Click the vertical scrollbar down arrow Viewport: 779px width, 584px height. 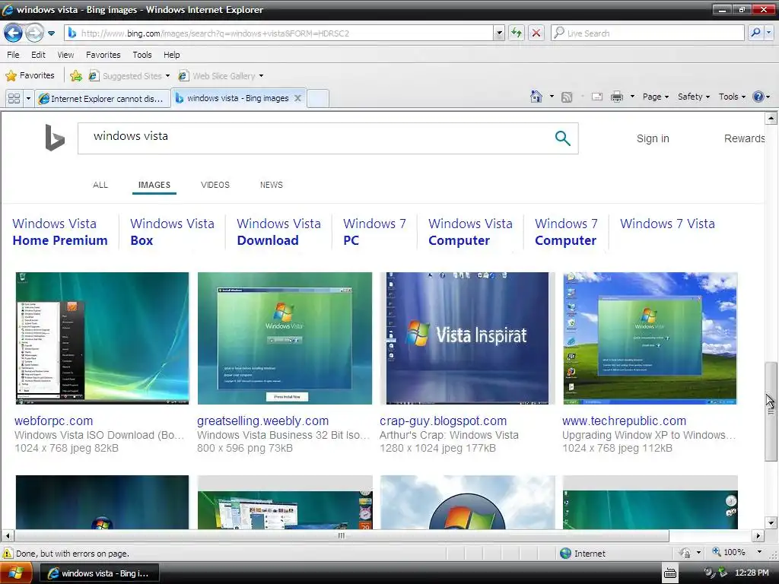click(771, 522)
